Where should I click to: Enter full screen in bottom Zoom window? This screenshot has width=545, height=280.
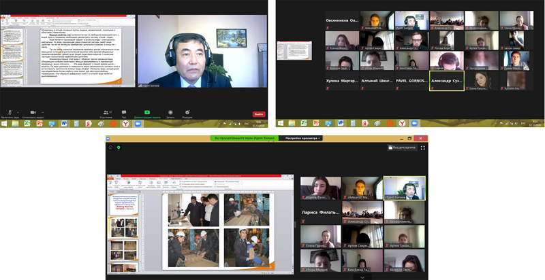423,147
